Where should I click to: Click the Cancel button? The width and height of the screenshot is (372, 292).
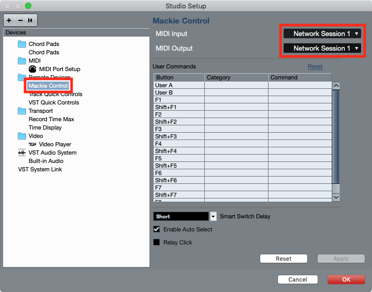297,279
